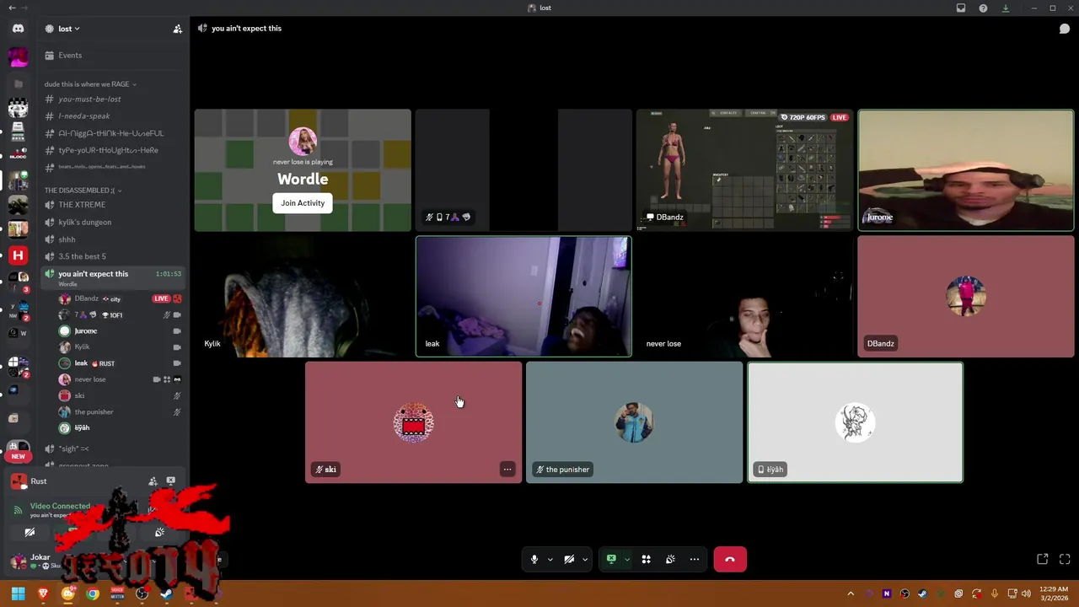Open the server folder icon below pink server
This screenshot has width=1079, height=607.
pyautogui.click(x=18, y=84)
